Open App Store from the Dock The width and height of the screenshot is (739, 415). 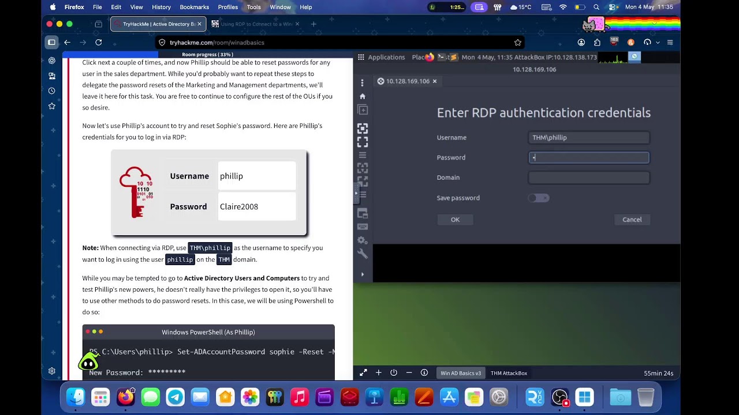(x=449, y=397)
